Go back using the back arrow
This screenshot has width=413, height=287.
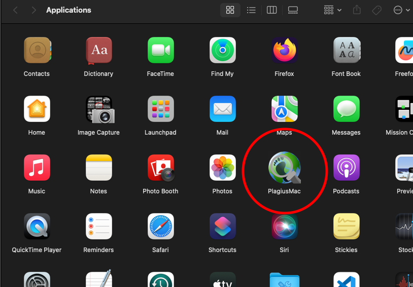16,10
